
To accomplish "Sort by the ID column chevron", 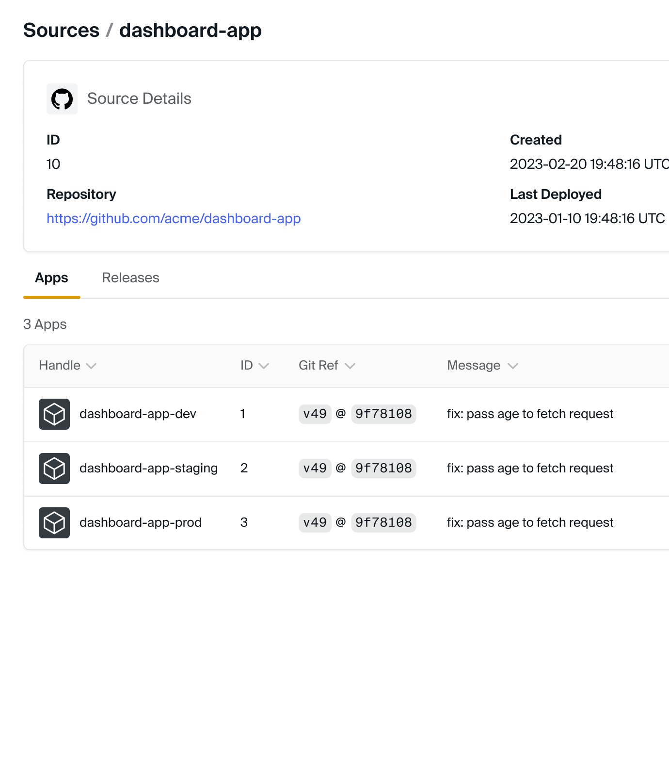I will pos(264,366).
